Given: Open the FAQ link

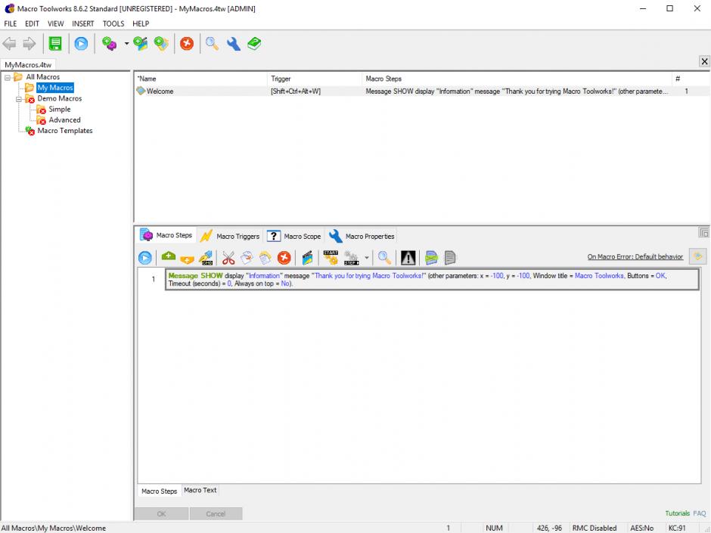Looking at the screenshot, I should click(x=700, y=513).
